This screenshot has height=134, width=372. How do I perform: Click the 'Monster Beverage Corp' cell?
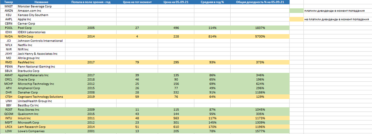41,6
